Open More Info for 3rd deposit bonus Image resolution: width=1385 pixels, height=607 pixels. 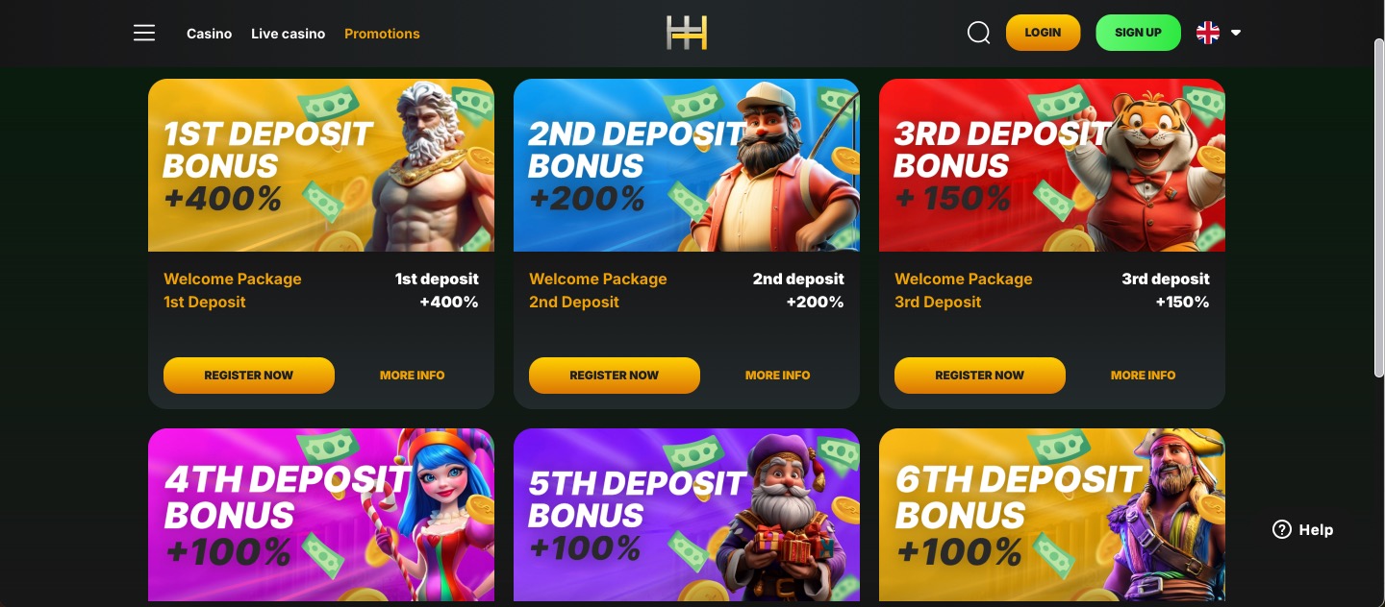(x=1143, y=376)
